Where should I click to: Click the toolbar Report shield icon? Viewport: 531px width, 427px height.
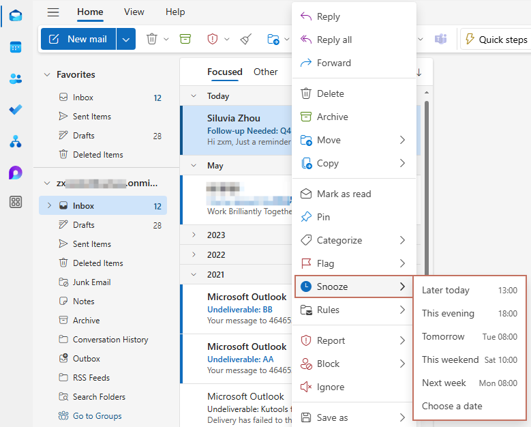pos(213,39)
